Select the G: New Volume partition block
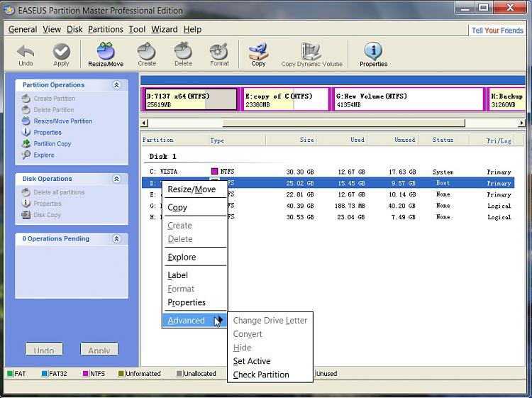 (408, 100)
